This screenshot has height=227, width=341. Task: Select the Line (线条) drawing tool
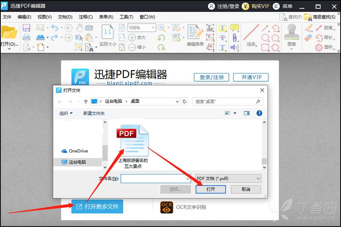tap(252, 36)
